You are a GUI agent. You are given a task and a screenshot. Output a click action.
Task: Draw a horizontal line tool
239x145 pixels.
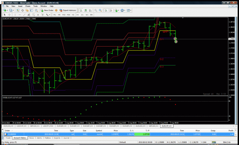(20, 15)
